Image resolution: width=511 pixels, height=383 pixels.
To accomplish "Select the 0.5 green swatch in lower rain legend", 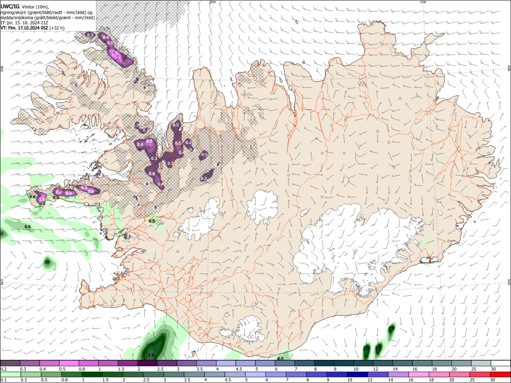I will click(51, 374).
